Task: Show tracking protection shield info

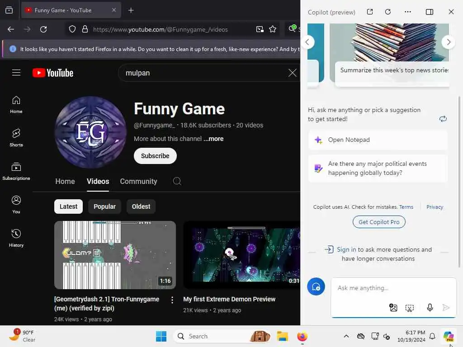Action: coord(72,29)
